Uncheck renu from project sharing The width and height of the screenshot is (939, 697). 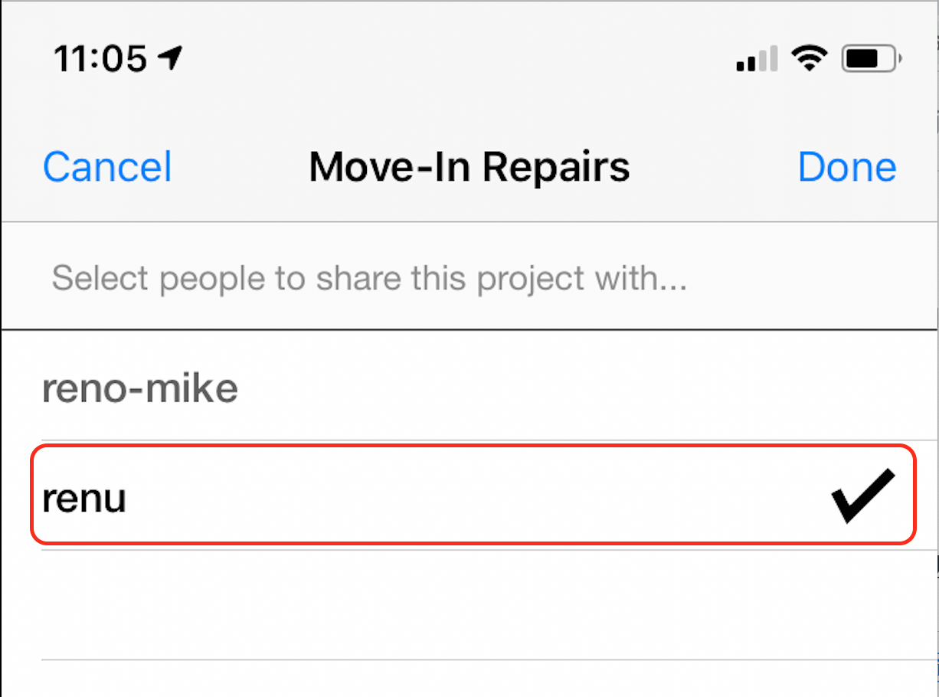473,495
